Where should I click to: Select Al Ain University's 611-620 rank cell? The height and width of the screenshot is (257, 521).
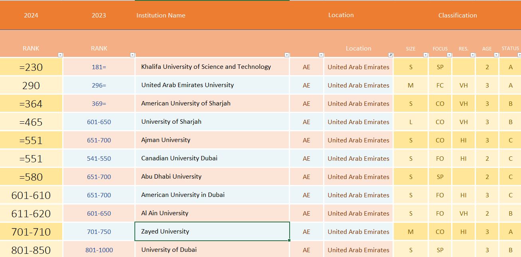pos(31,214)
